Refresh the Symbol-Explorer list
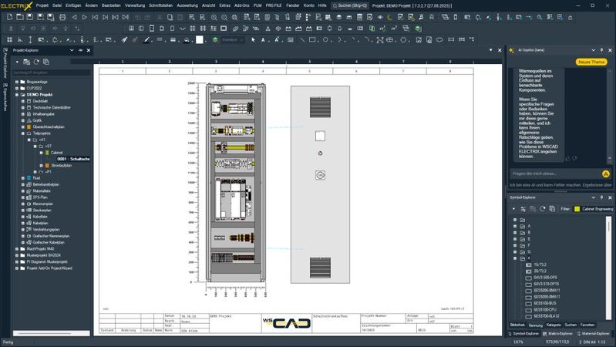Viewport: 616px width, 347px height. pyautogui.click(x=543, y=209)
